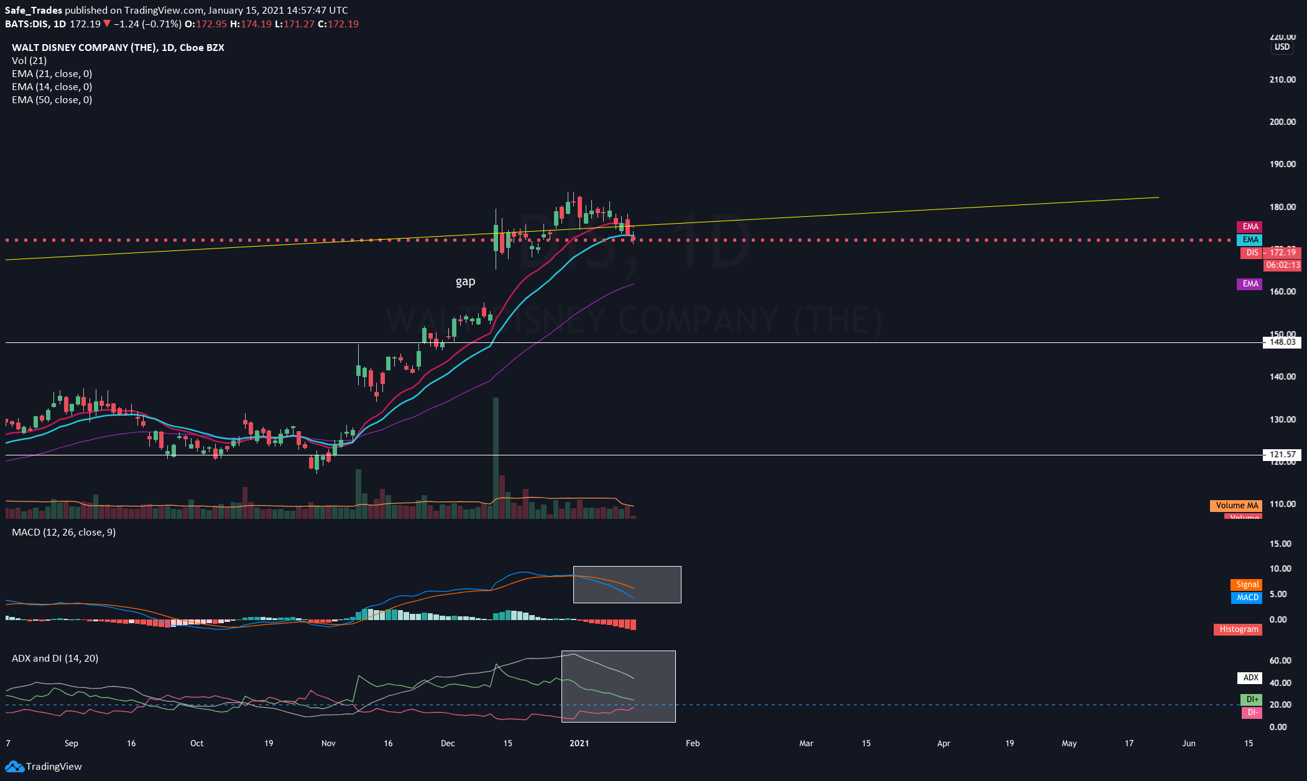Click the white ADX label
Screen dimensions: 1307x781
click(x=1250, y=677)
